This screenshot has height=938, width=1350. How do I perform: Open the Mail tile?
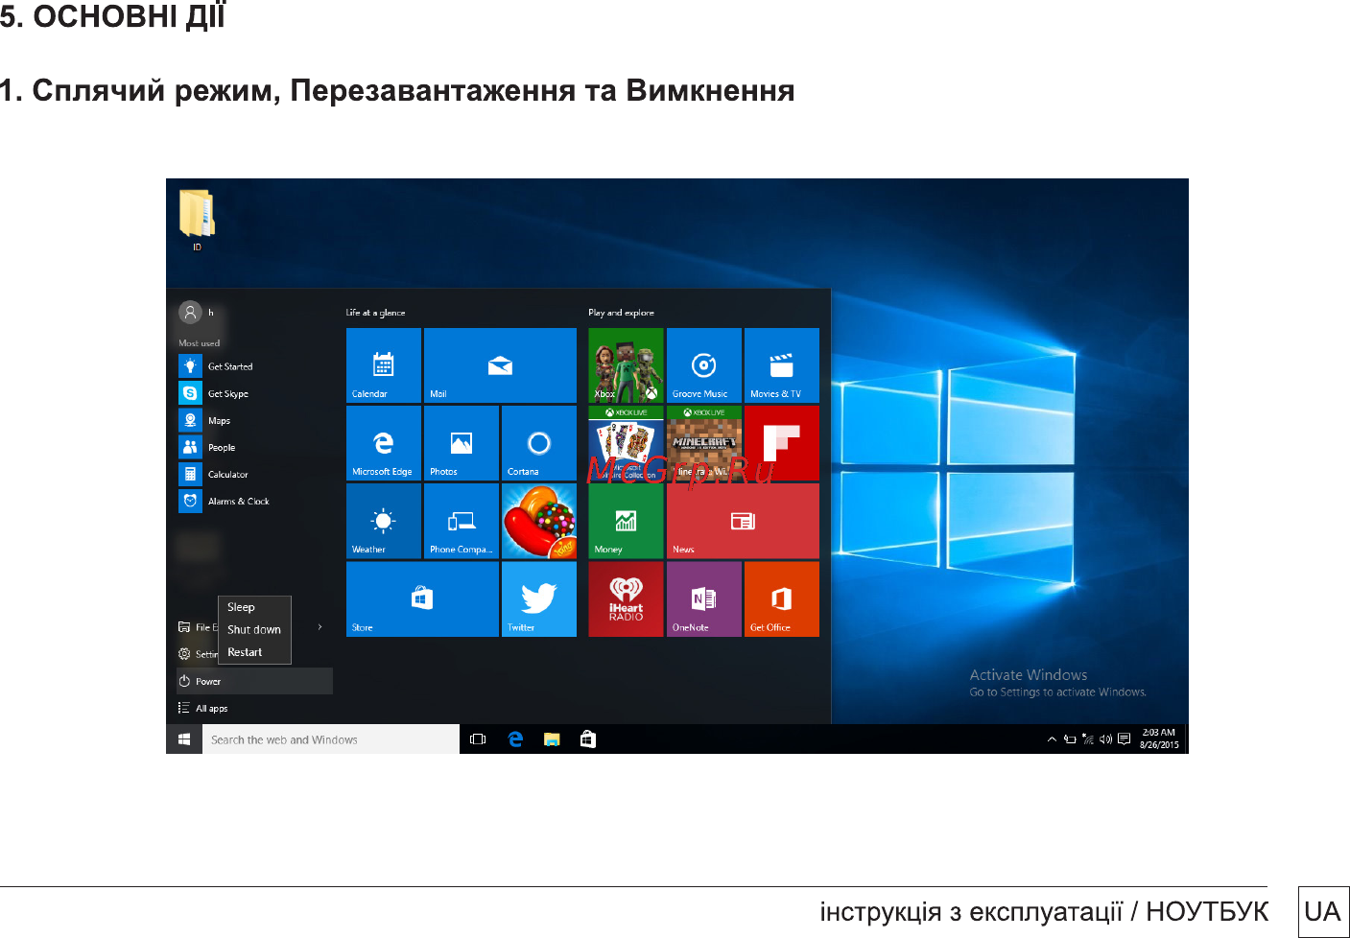point(500,365)
